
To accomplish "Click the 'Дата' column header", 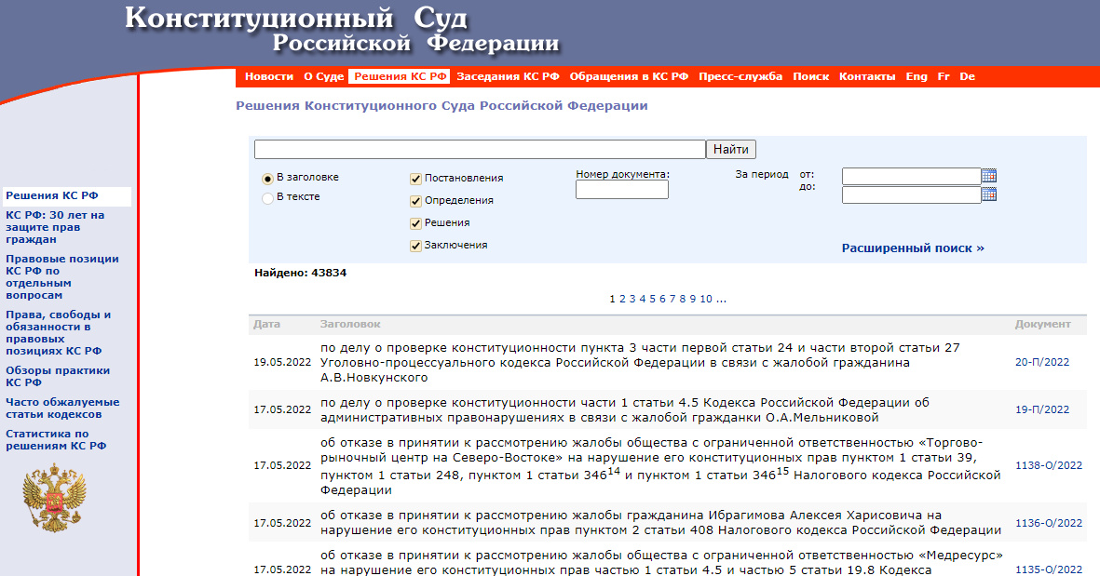I will (x=266, y=325).
